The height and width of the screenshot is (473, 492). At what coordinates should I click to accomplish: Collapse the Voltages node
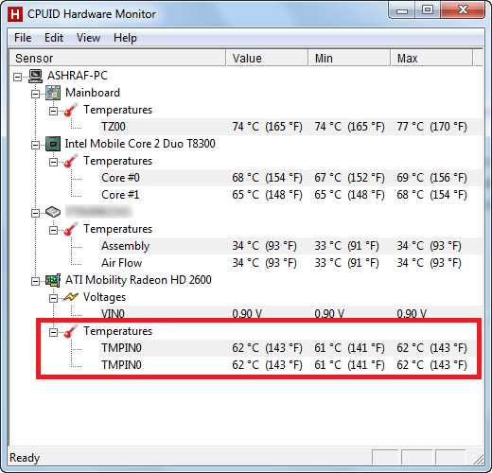click(x=54, y=298)
